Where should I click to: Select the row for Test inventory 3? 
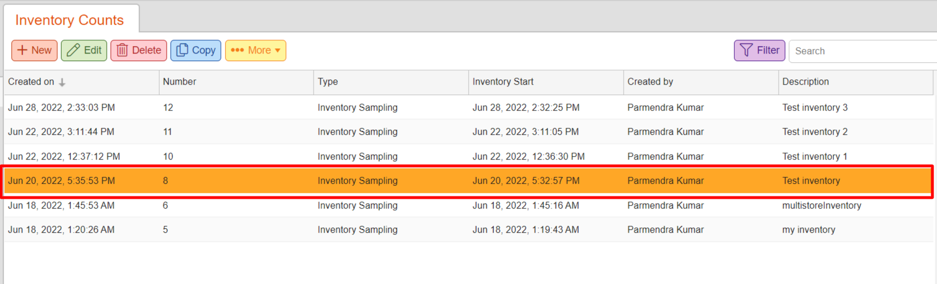coord(469,107)
